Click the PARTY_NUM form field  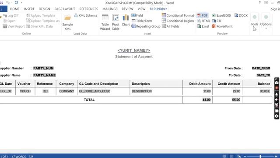click(43, 68)
